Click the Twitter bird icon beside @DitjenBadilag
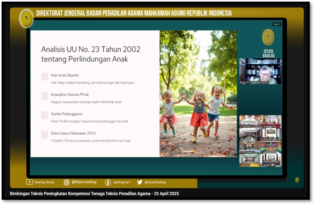315x205 pixels. 139,182
